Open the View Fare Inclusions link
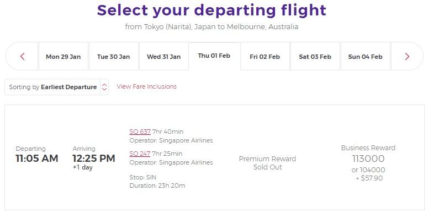The width and height of the screenshot is (428, 213). [x=146, y=86]
